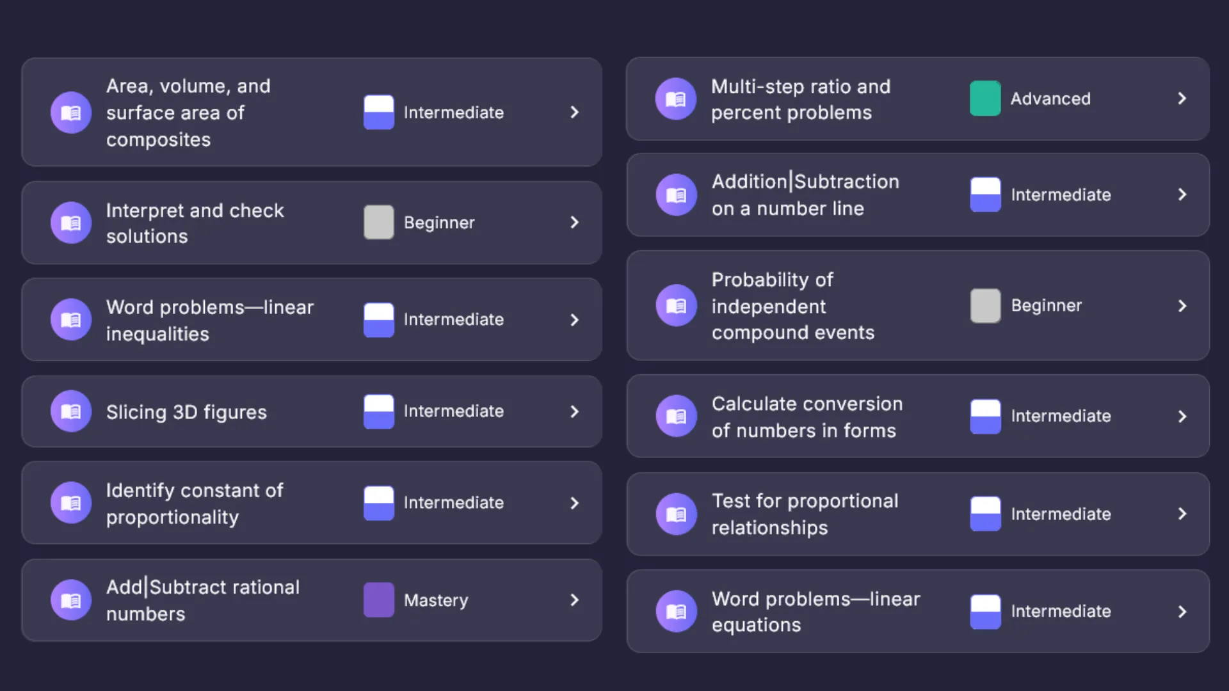Click Intermediate label on Test for proportional relationships
This screenshot has width=1229, height=691.
pyautogui.click(x=1061, y=514)
